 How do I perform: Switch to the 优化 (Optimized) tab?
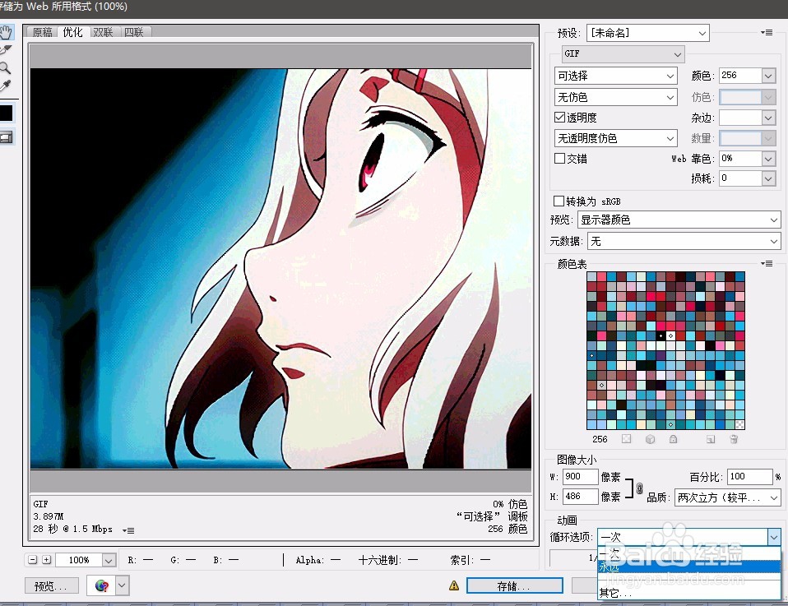point(73,32)
